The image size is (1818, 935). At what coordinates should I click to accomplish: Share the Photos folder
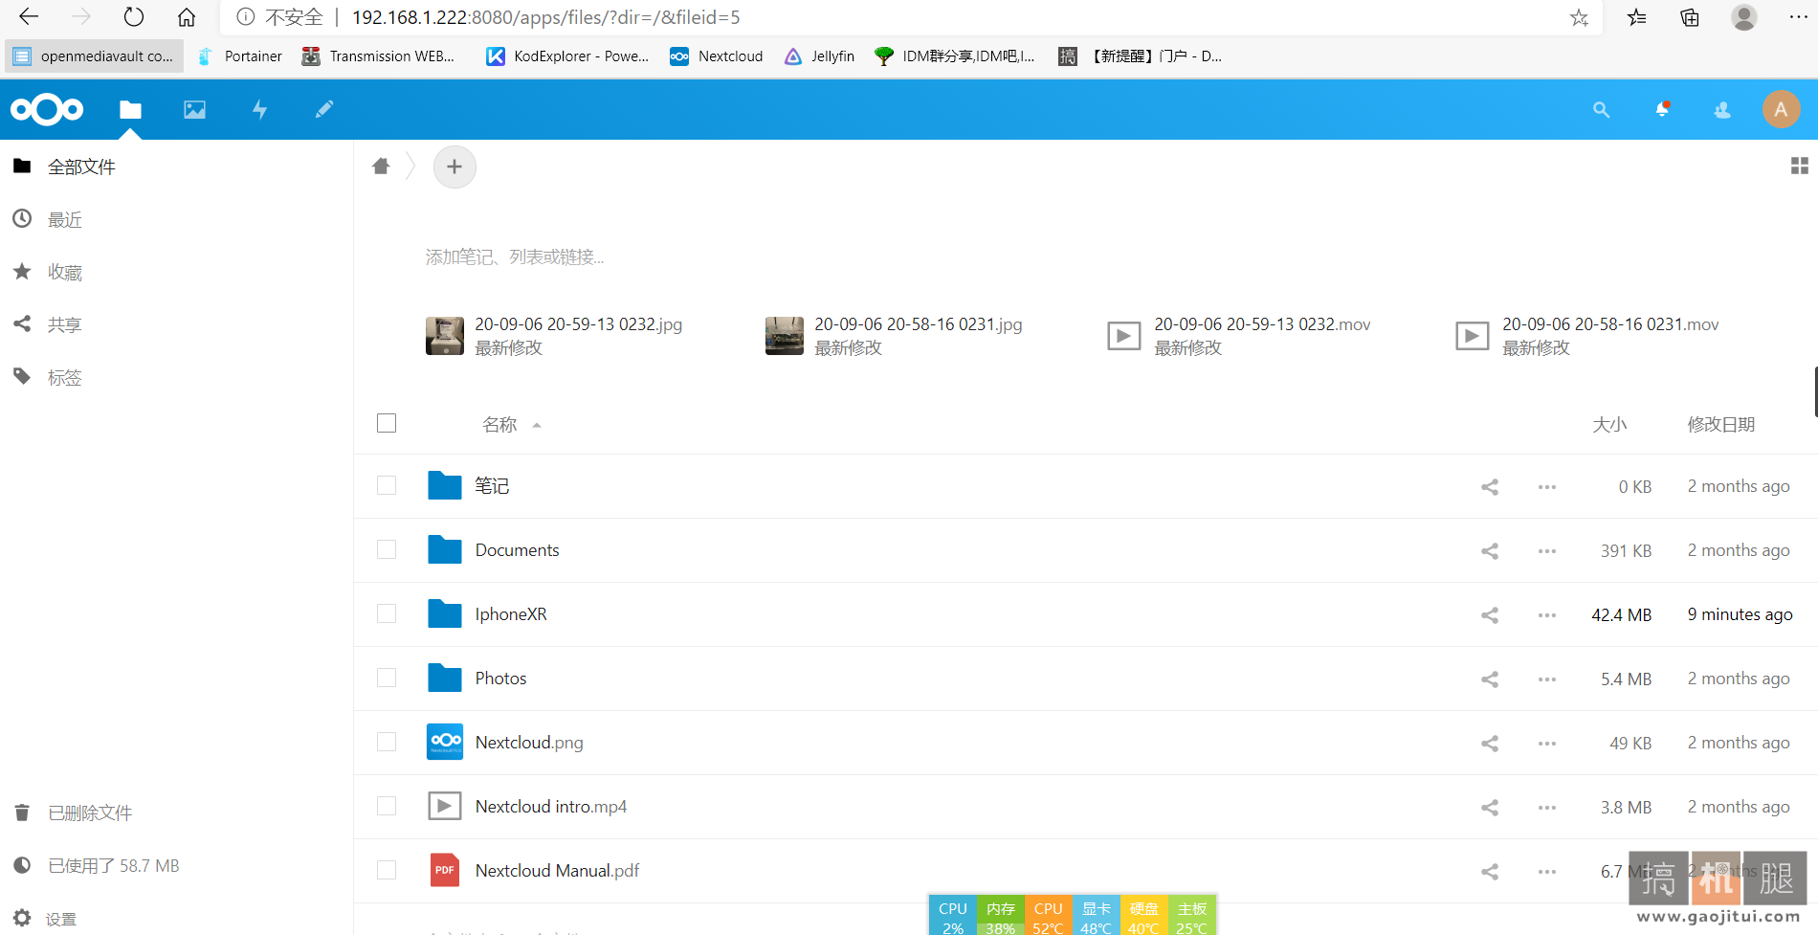(1490, 679)
